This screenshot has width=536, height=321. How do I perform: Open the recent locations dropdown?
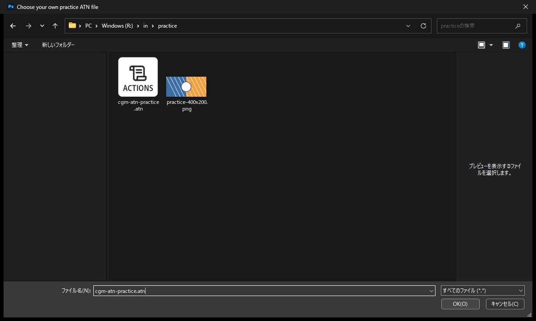pyautogui.click(x=42, y=26)
